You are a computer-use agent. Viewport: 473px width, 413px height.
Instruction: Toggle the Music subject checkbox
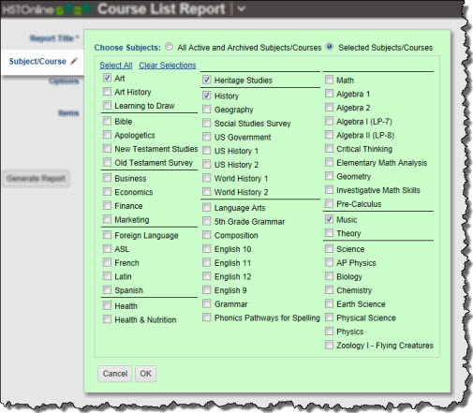tap(329, 219)
